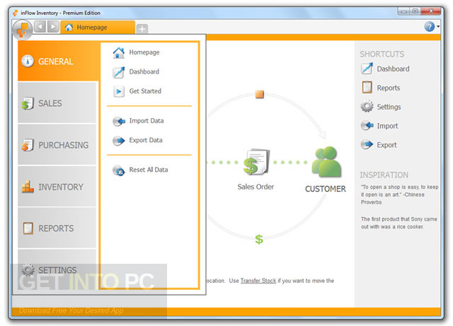
Task: Follow the Transfer Stock hyperlink
Action: [258, 281]
